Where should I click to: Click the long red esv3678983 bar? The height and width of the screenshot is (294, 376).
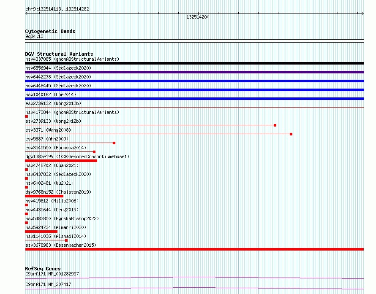(194, 249)
